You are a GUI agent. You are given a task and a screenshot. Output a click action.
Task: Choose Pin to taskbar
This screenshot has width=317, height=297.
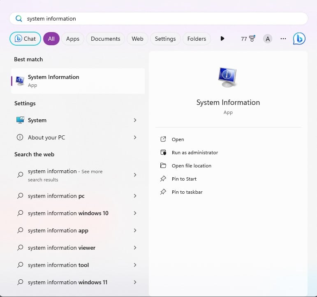187,192
